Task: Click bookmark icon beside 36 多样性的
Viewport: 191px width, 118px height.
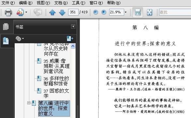Action: (39, 78)
